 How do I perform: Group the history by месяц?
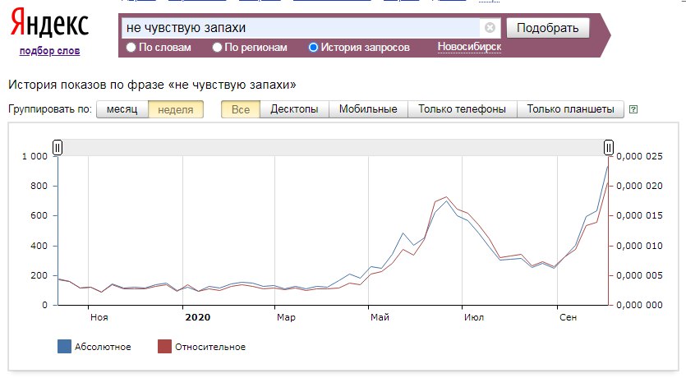click(122, 109)
